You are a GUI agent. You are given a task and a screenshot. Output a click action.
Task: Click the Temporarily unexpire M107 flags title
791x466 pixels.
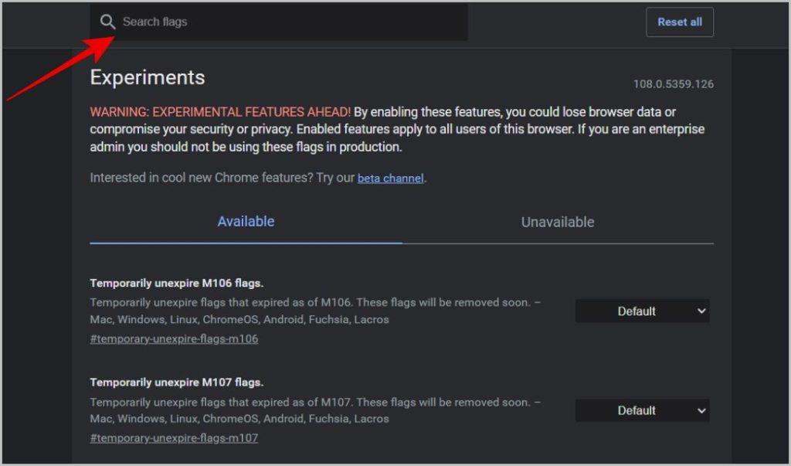pos(177,383)
